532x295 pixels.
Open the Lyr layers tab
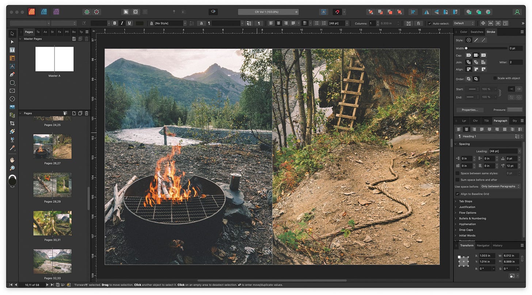point(464,121)
